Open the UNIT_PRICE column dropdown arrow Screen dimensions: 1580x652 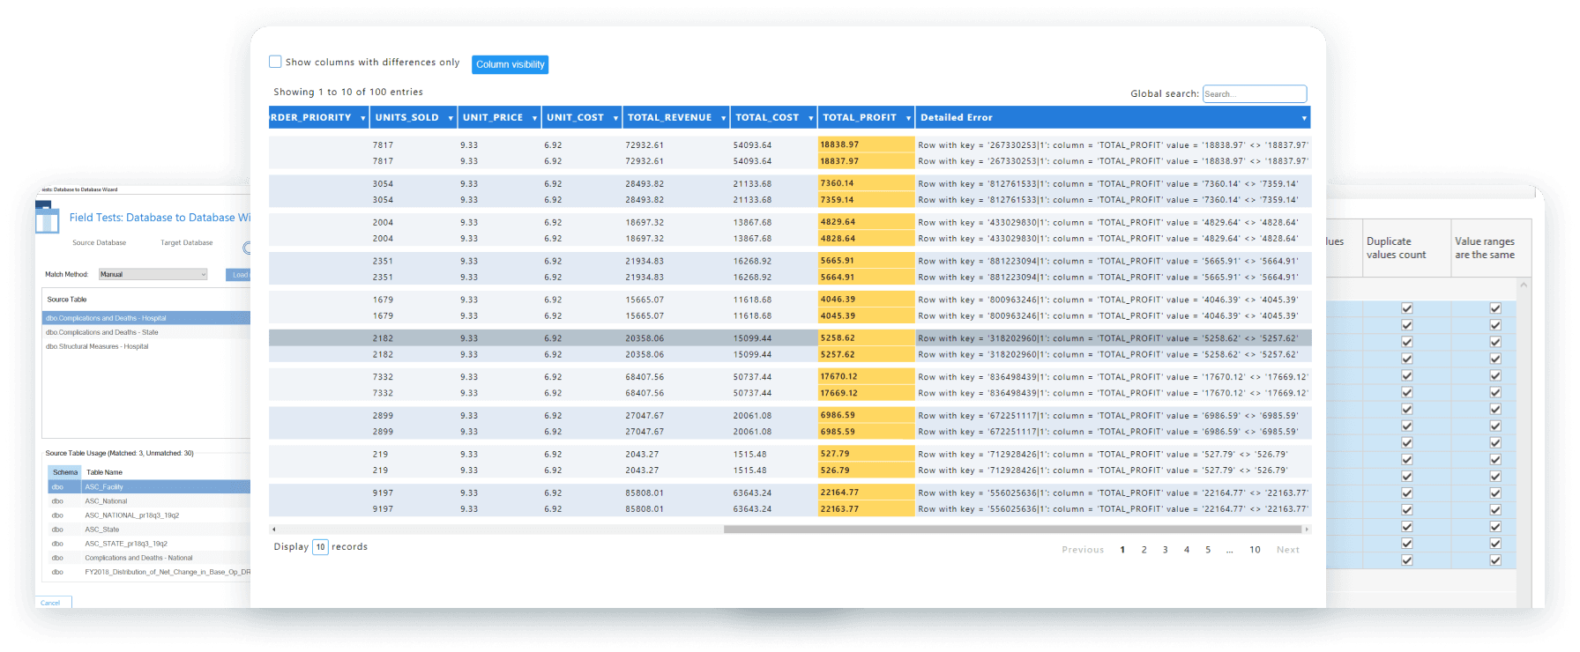[x=534, y=118]
